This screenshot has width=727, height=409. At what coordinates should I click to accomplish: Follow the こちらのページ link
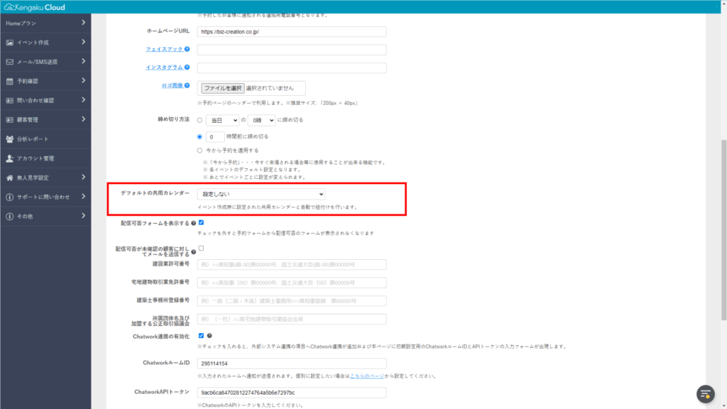point(368,376)
